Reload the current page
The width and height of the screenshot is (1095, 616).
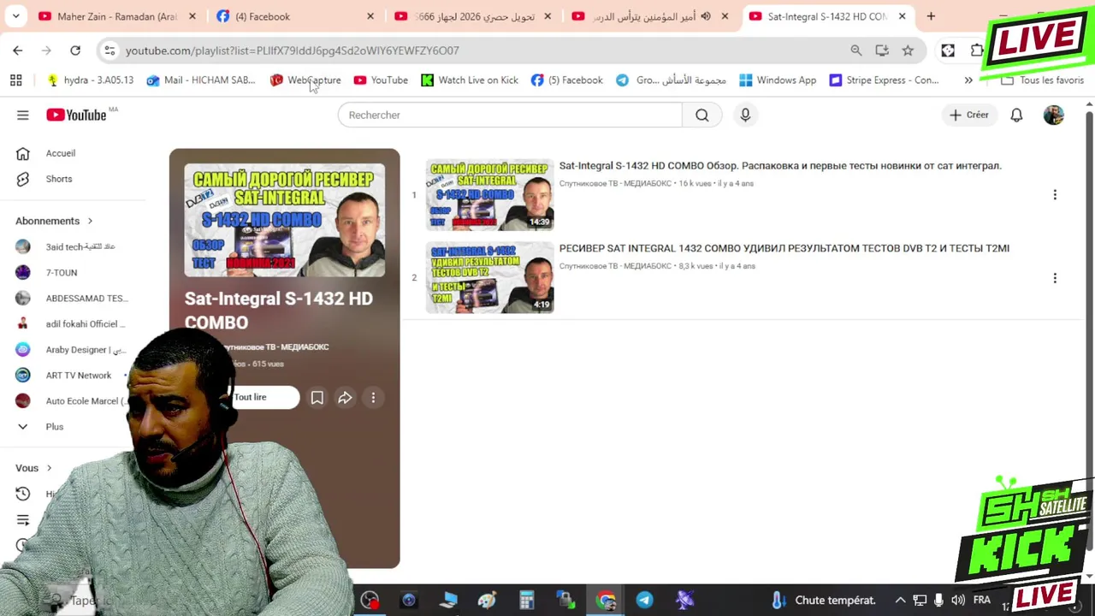(75, 50)
